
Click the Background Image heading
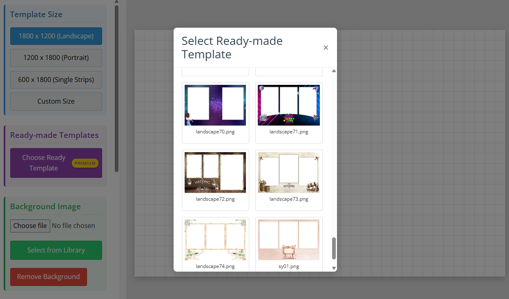pos(45,206)
